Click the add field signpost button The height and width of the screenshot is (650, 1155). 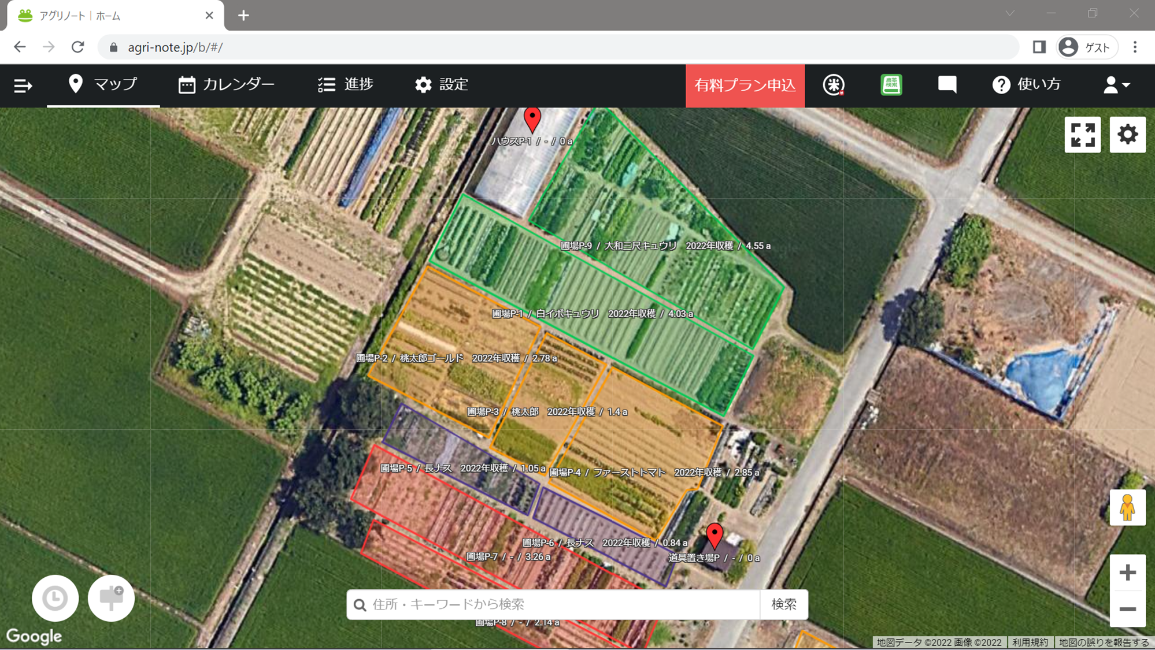111,598
